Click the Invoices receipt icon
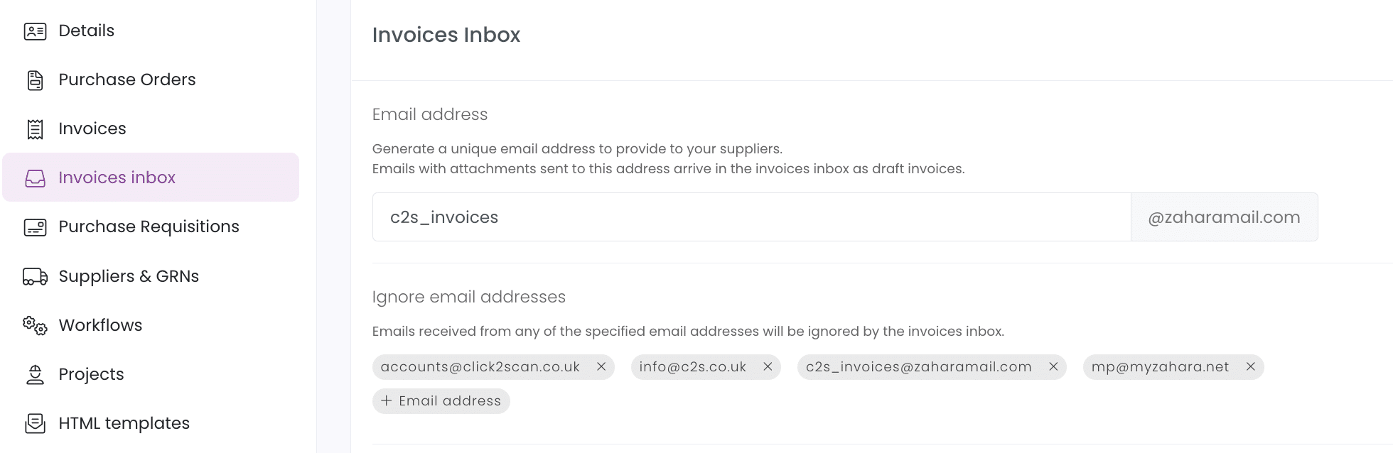The height and width of the screenshot is (453, 1393). 35,129
